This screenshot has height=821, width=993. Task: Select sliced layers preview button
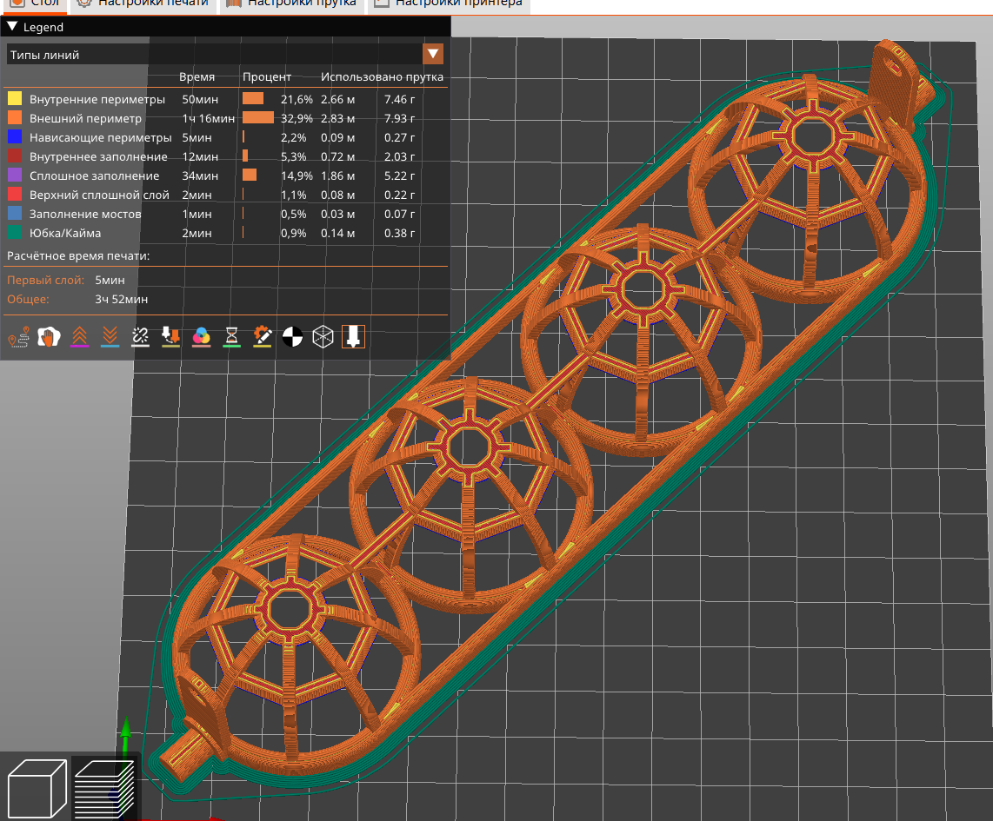click(103, 787)
